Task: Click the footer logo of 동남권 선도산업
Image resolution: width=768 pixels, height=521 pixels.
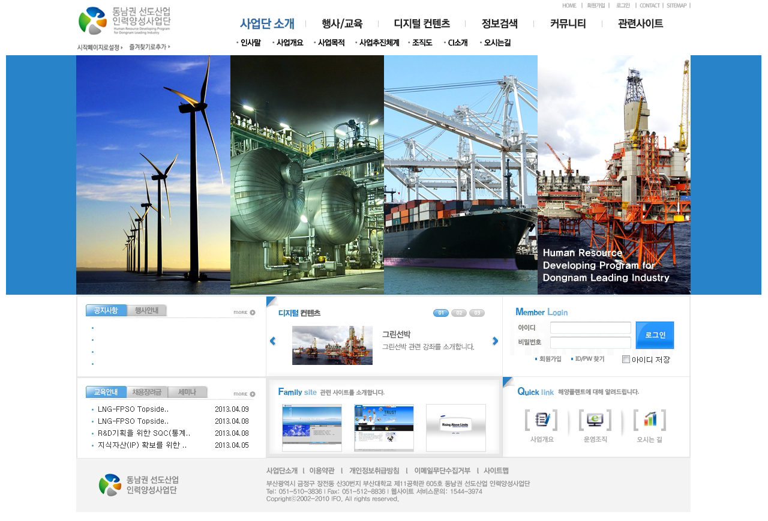Action: pyautogui.click(x=139, y=485)
